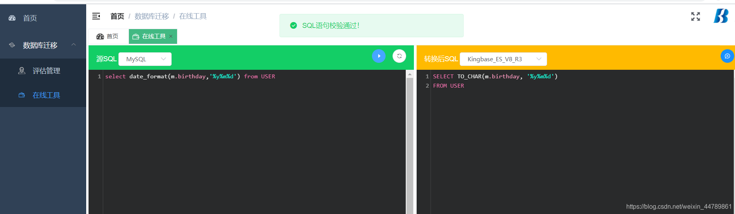Click into the source SQL editor line 1
Image resolution: width=735 pixels, height=214 pixels.
pyautogui.click(x=254, y=76)
